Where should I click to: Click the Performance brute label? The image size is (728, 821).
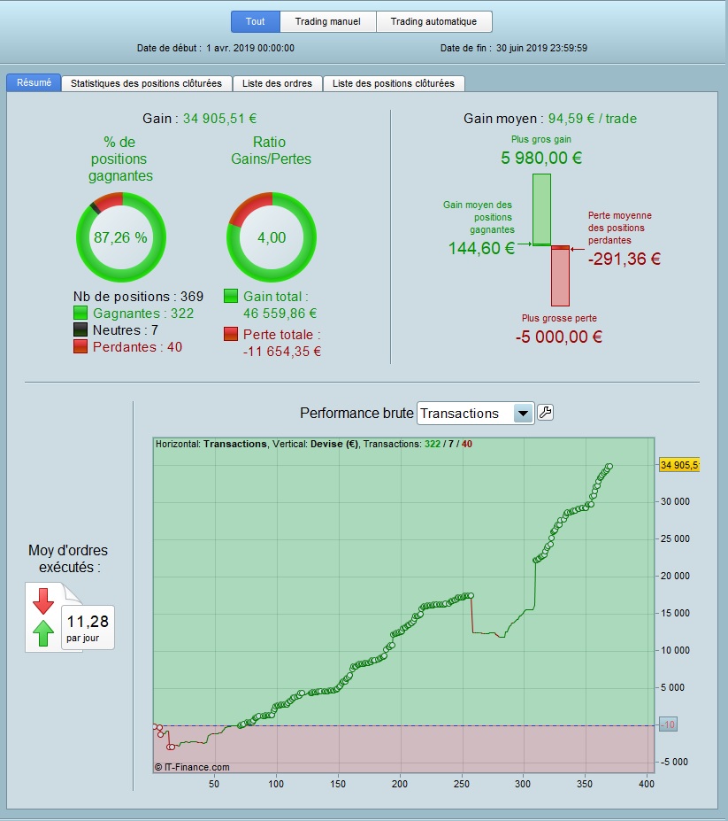[x=356, y=413]
